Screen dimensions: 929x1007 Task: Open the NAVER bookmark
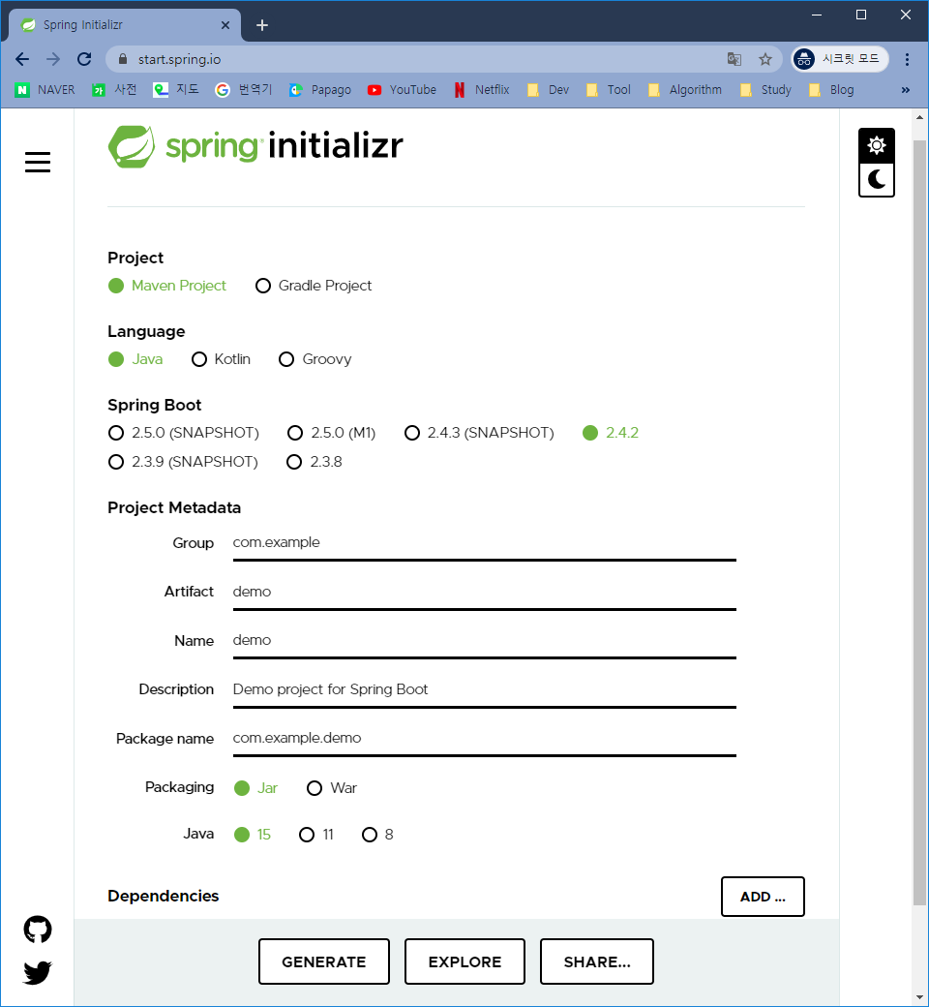point(45,90)
